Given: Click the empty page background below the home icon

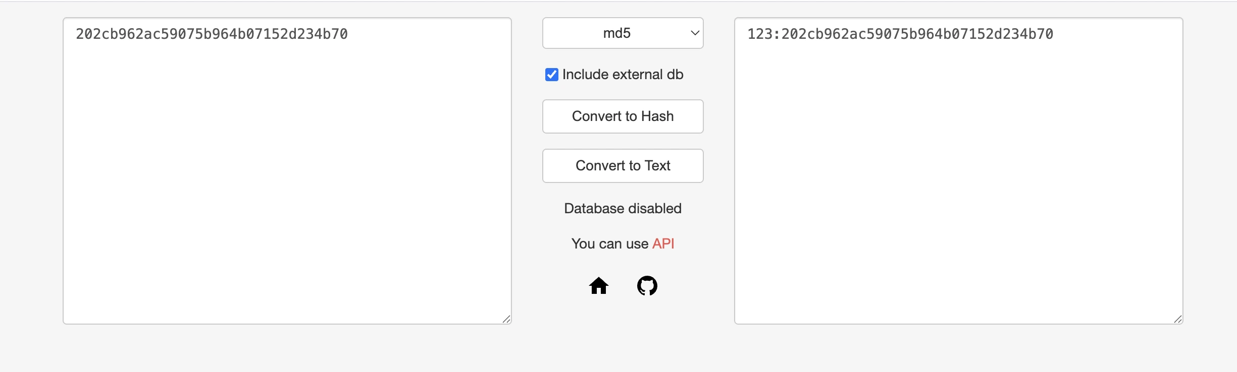Looking at the screenshot, I should coord(599,343).
